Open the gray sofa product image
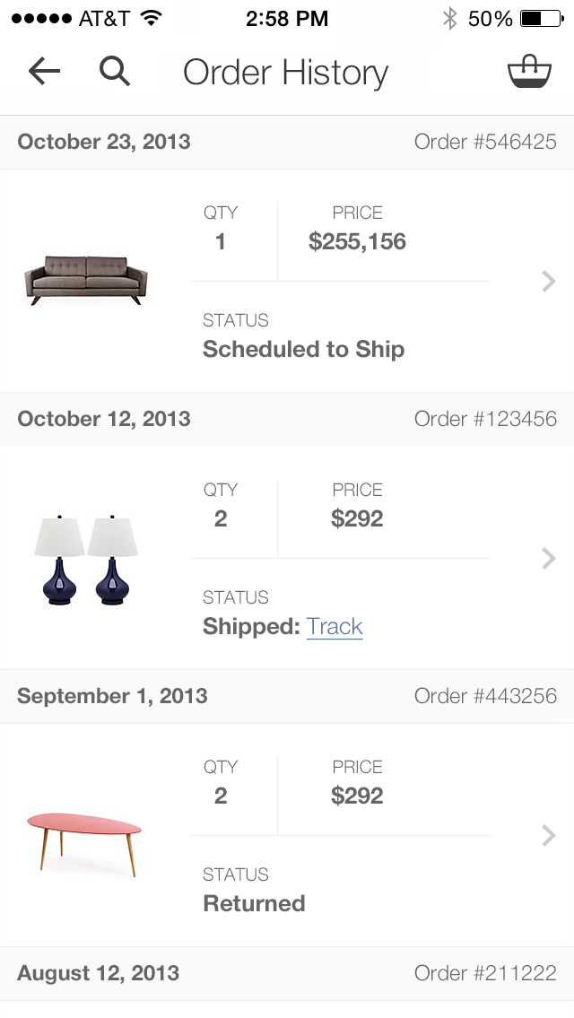This screenshot has height=1018, width=574. 86,281
